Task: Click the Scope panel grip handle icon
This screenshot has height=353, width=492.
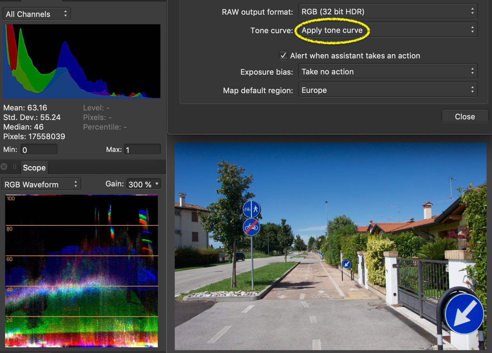Action: coord(15,167)
